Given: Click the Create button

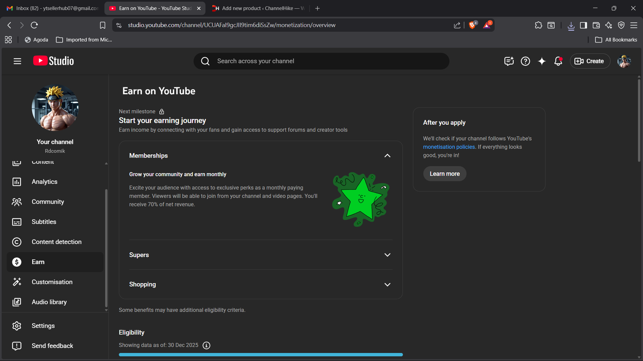Looking at the screenshot, I should [x=590, y=61].
